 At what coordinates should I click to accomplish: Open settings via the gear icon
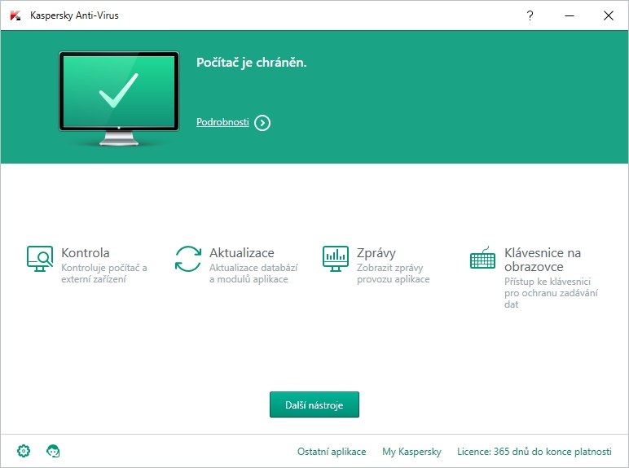tap(24, 451)
